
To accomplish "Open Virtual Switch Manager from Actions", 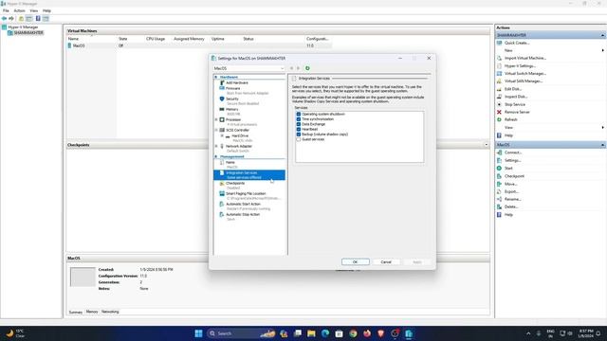I will pos(524,74).
